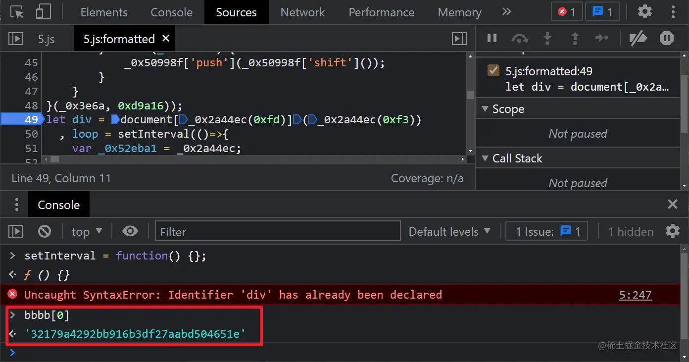689x362 pixels.
Task: Hide the debugger sidebar pane
Action: [459, 39]
